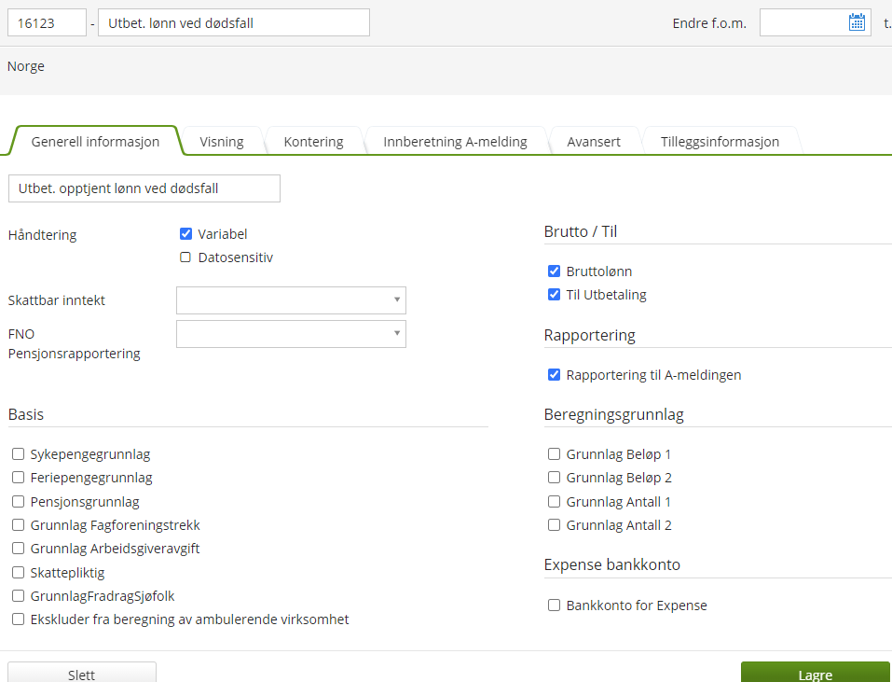The height and width of the screenshot is (682, 892).
Task: Uncheck the Variabel checkbox
Action: tap(185, 233)
